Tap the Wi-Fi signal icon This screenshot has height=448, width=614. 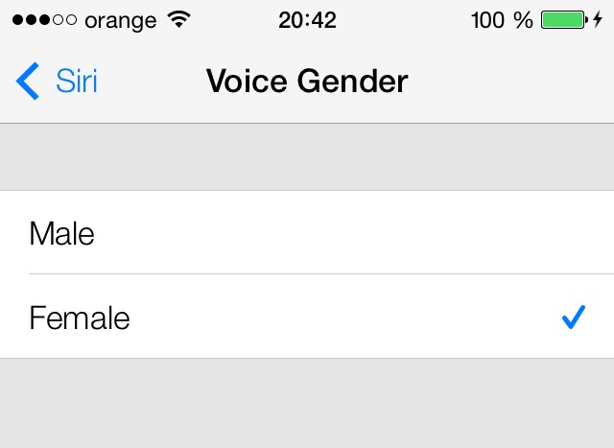tap(178, 20)
